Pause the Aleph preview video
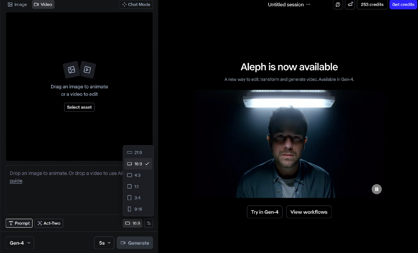 (377, 189)
